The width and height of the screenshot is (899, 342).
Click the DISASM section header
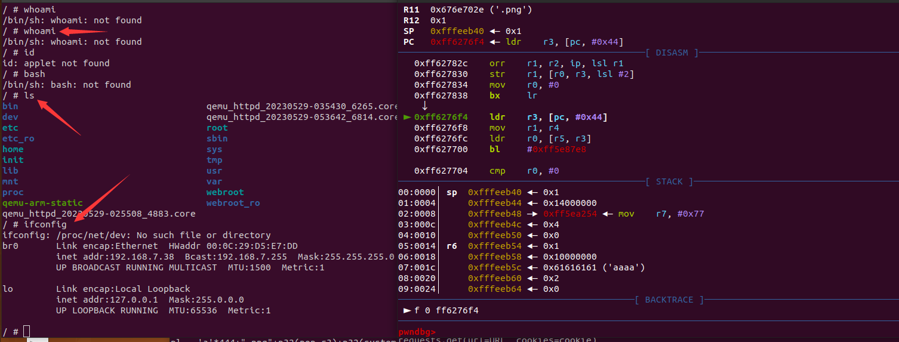click(x=672, y=52)
